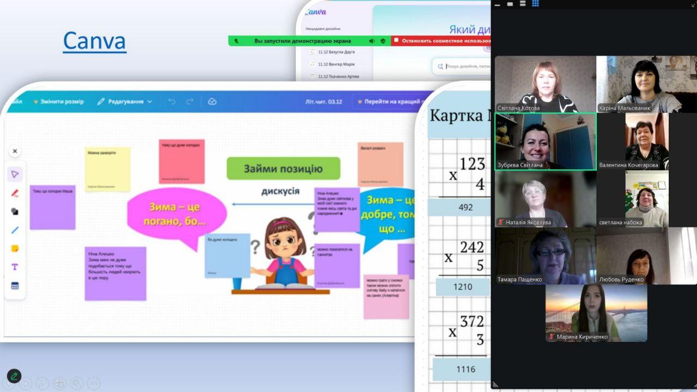Close the whiteboard toolbar with the X
The image size is (697, 392).
15,151
